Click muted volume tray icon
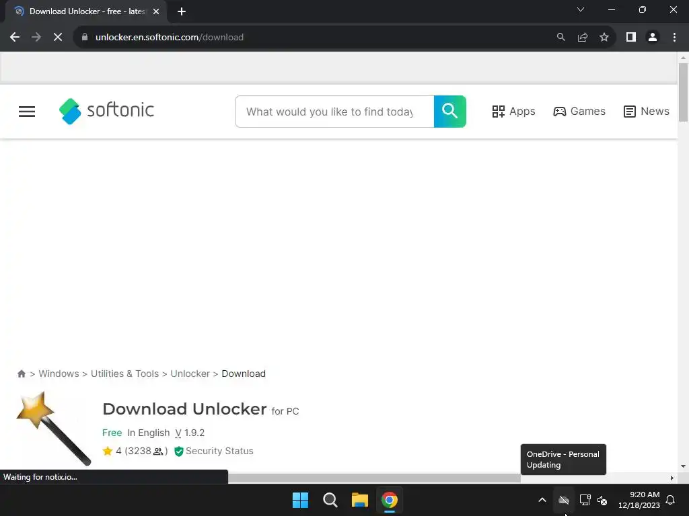 click(x=602, y=500)
